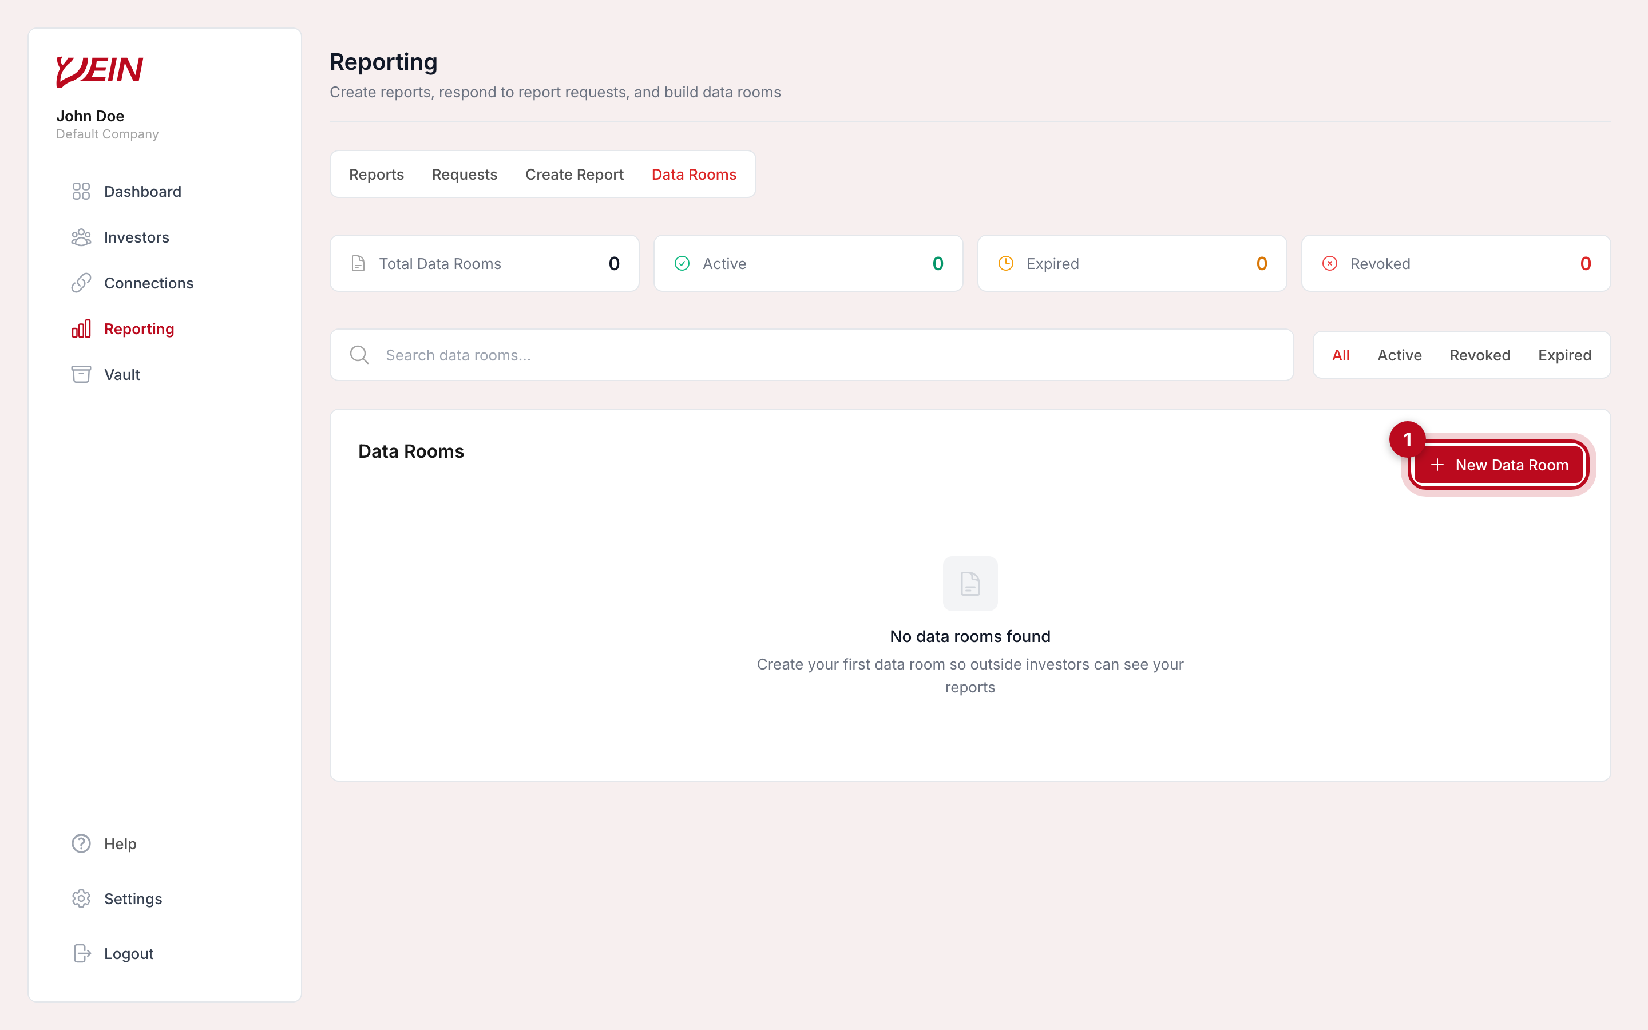Viewport: 1648px width, 1030px height.
Task: Click the Dashboard grid icon
Action: [81, 192]
